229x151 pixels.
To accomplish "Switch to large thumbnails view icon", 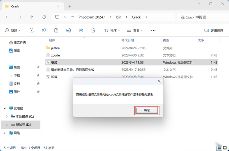I will [x=225, y=148].
